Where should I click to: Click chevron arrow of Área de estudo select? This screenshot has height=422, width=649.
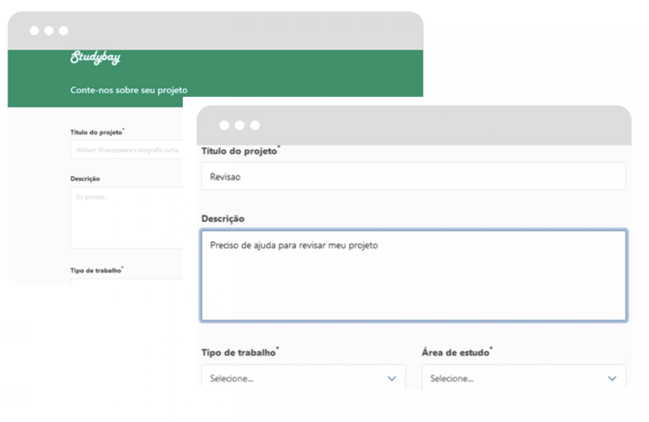[x=612, y=378]
